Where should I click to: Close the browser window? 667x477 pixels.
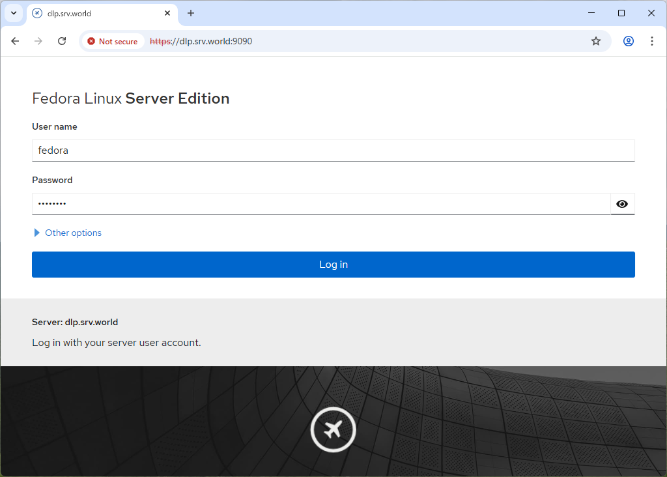click(x=651, y=13)
